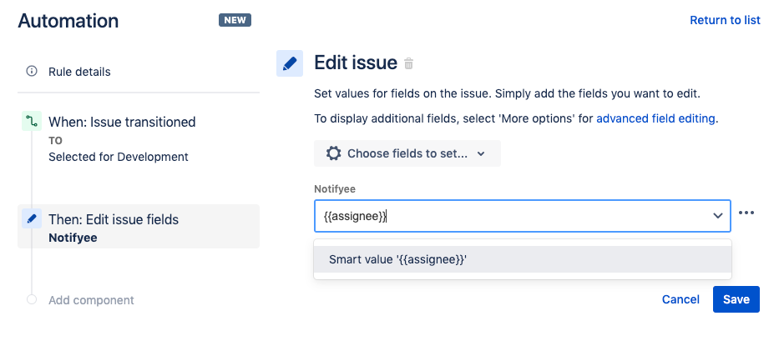Viewport: 779px width, 351px height.
Task: Expand the Notifyee field dropdown arrow
Action: [x=717, y=216]
